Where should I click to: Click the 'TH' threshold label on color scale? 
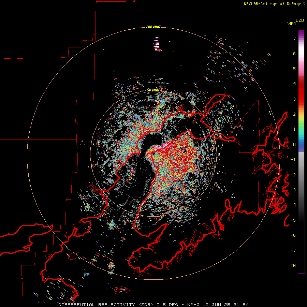tap(293, 266)
